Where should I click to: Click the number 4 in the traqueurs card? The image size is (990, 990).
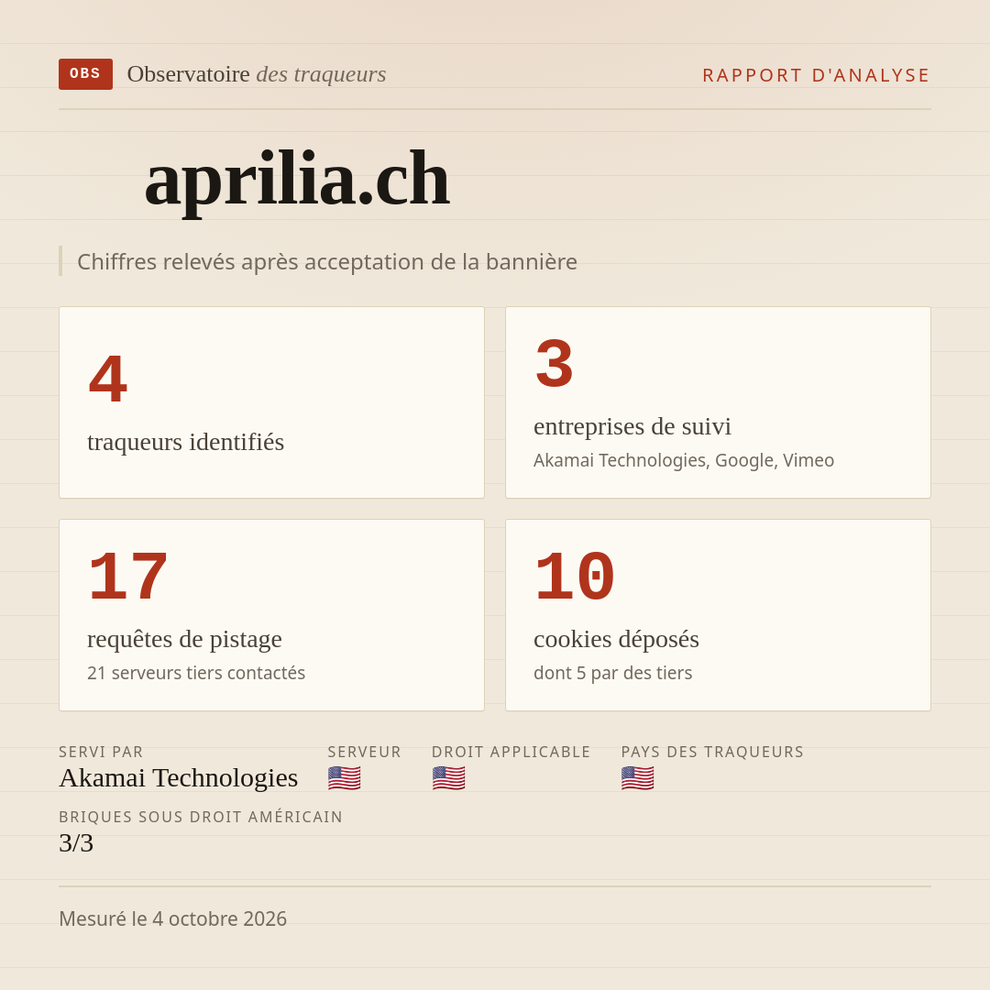108,379
